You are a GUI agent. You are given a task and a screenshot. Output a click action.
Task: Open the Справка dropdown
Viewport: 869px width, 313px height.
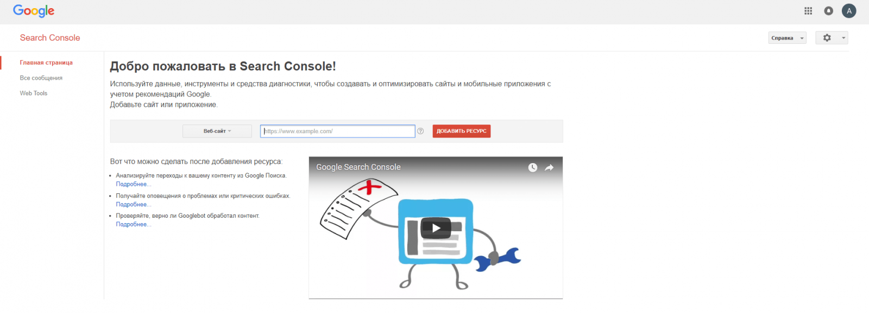click(x=787, y=38)
